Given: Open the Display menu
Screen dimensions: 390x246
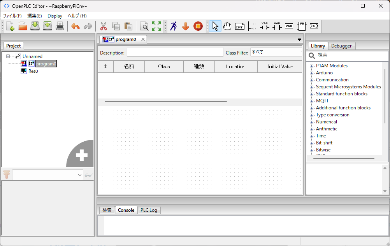Looking at the screenshot, I should [55, 16].
